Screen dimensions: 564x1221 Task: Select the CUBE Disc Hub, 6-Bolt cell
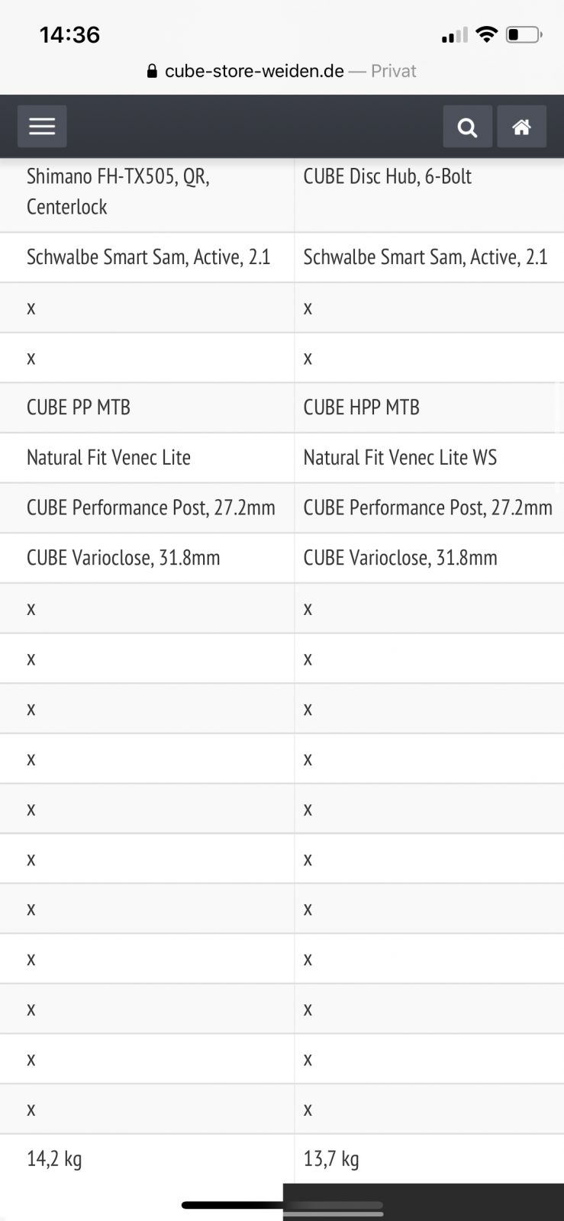click(388, 177)
